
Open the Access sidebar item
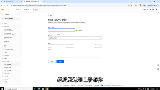[6, 79]
